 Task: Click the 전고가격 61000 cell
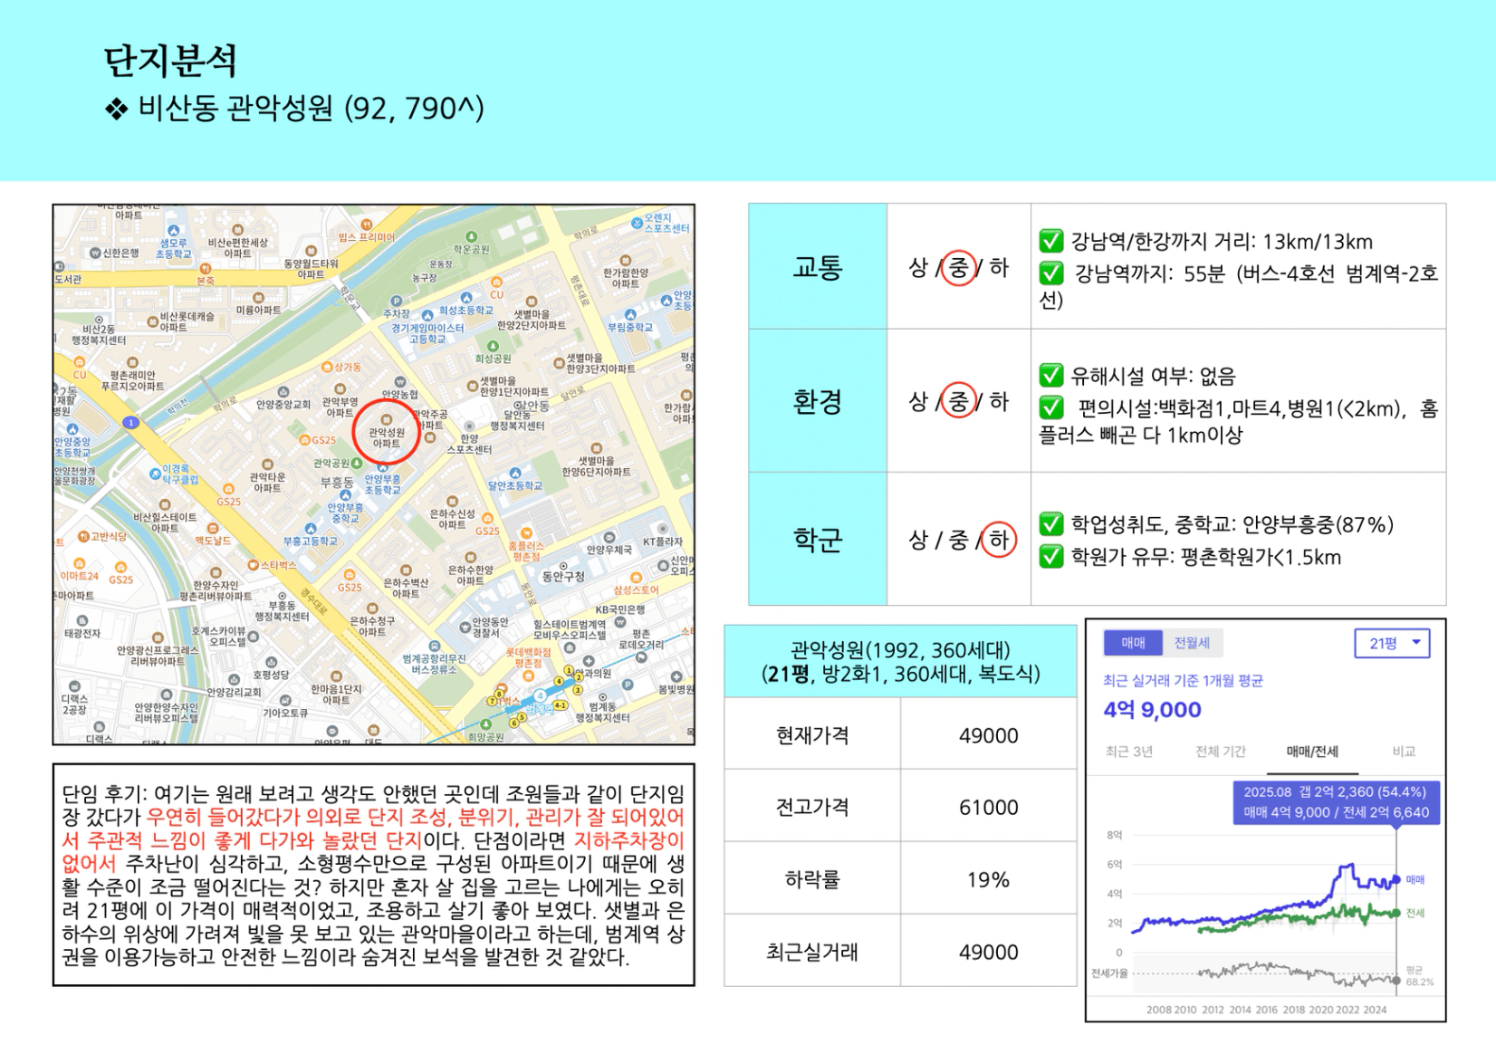(x=988, y=807)
